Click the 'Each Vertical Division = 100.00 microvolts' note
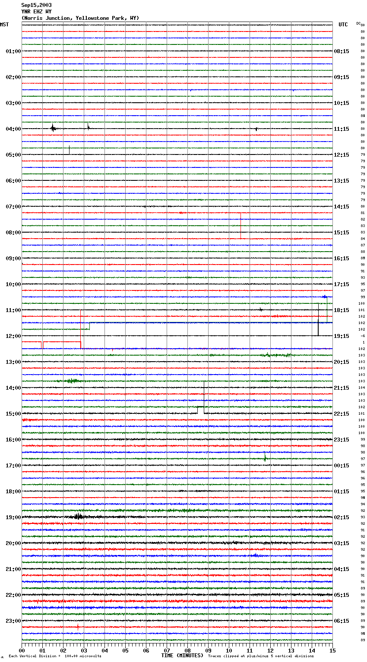This screenshot has width=367, height=662. coord(55,656)
